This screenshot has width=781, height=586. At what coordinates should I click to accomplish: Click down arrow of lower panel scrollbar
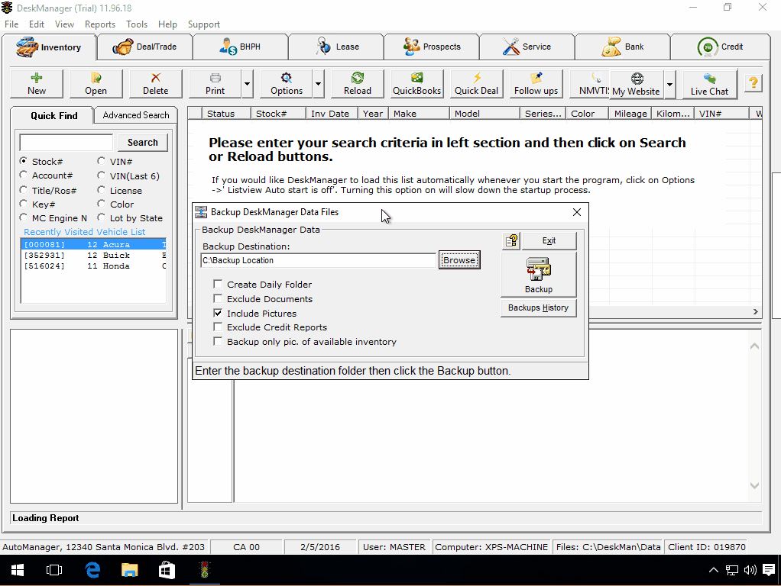[754, 485]
